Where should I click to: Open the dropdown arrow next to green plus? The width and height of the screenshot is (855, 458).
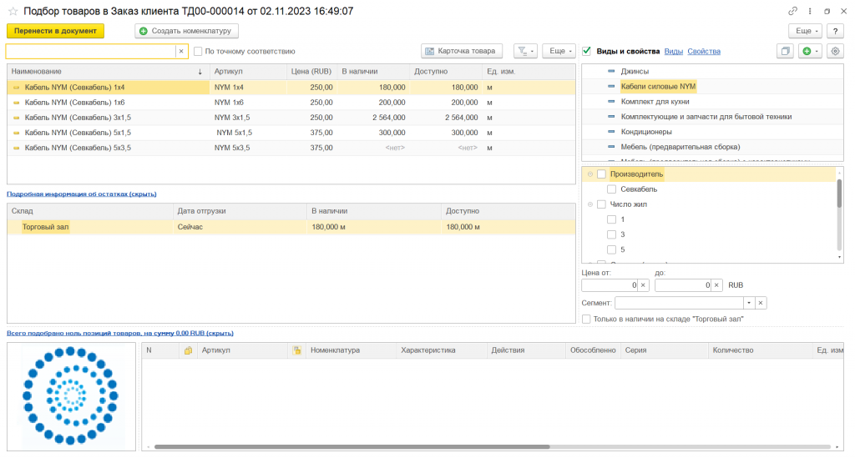coord(817,51)
